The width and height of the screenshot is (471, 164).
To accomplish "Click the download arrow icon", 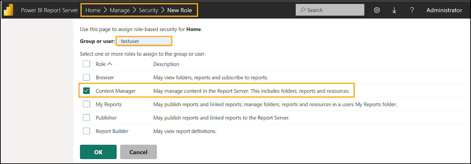I will click(394, 10).
